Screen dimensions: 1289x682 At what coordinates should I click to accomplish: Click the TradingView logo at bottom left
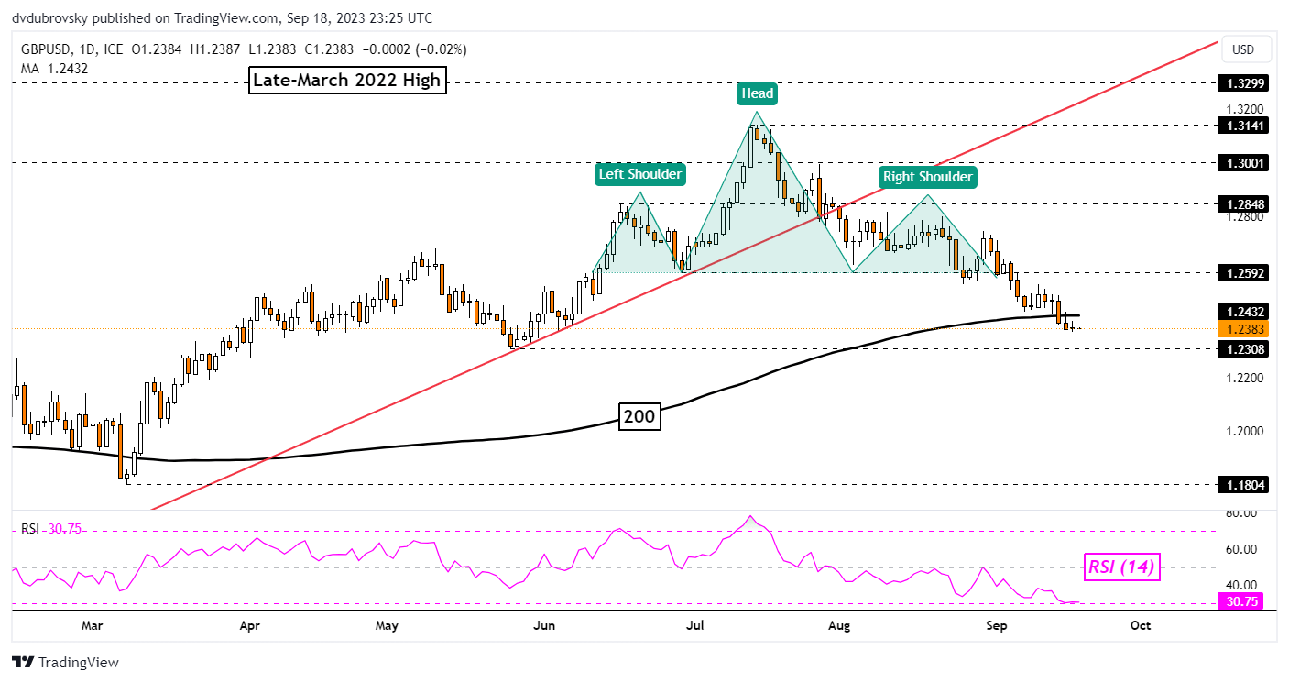[65, 662]
